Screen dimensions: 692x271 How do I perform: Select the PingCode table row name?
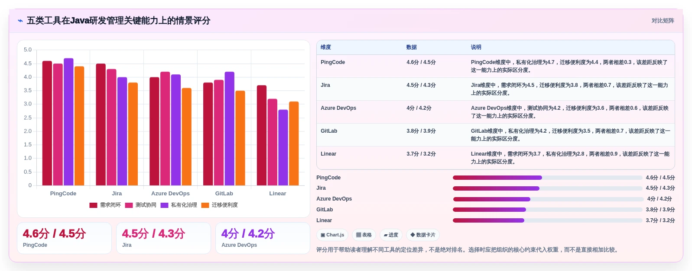tap(333, 62)
